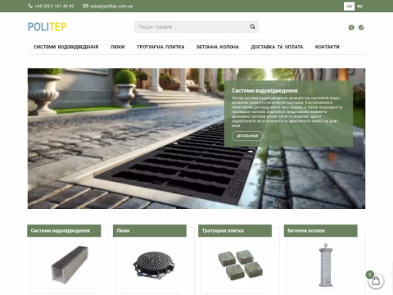Click the Детальніше banner button

point(247,136)
